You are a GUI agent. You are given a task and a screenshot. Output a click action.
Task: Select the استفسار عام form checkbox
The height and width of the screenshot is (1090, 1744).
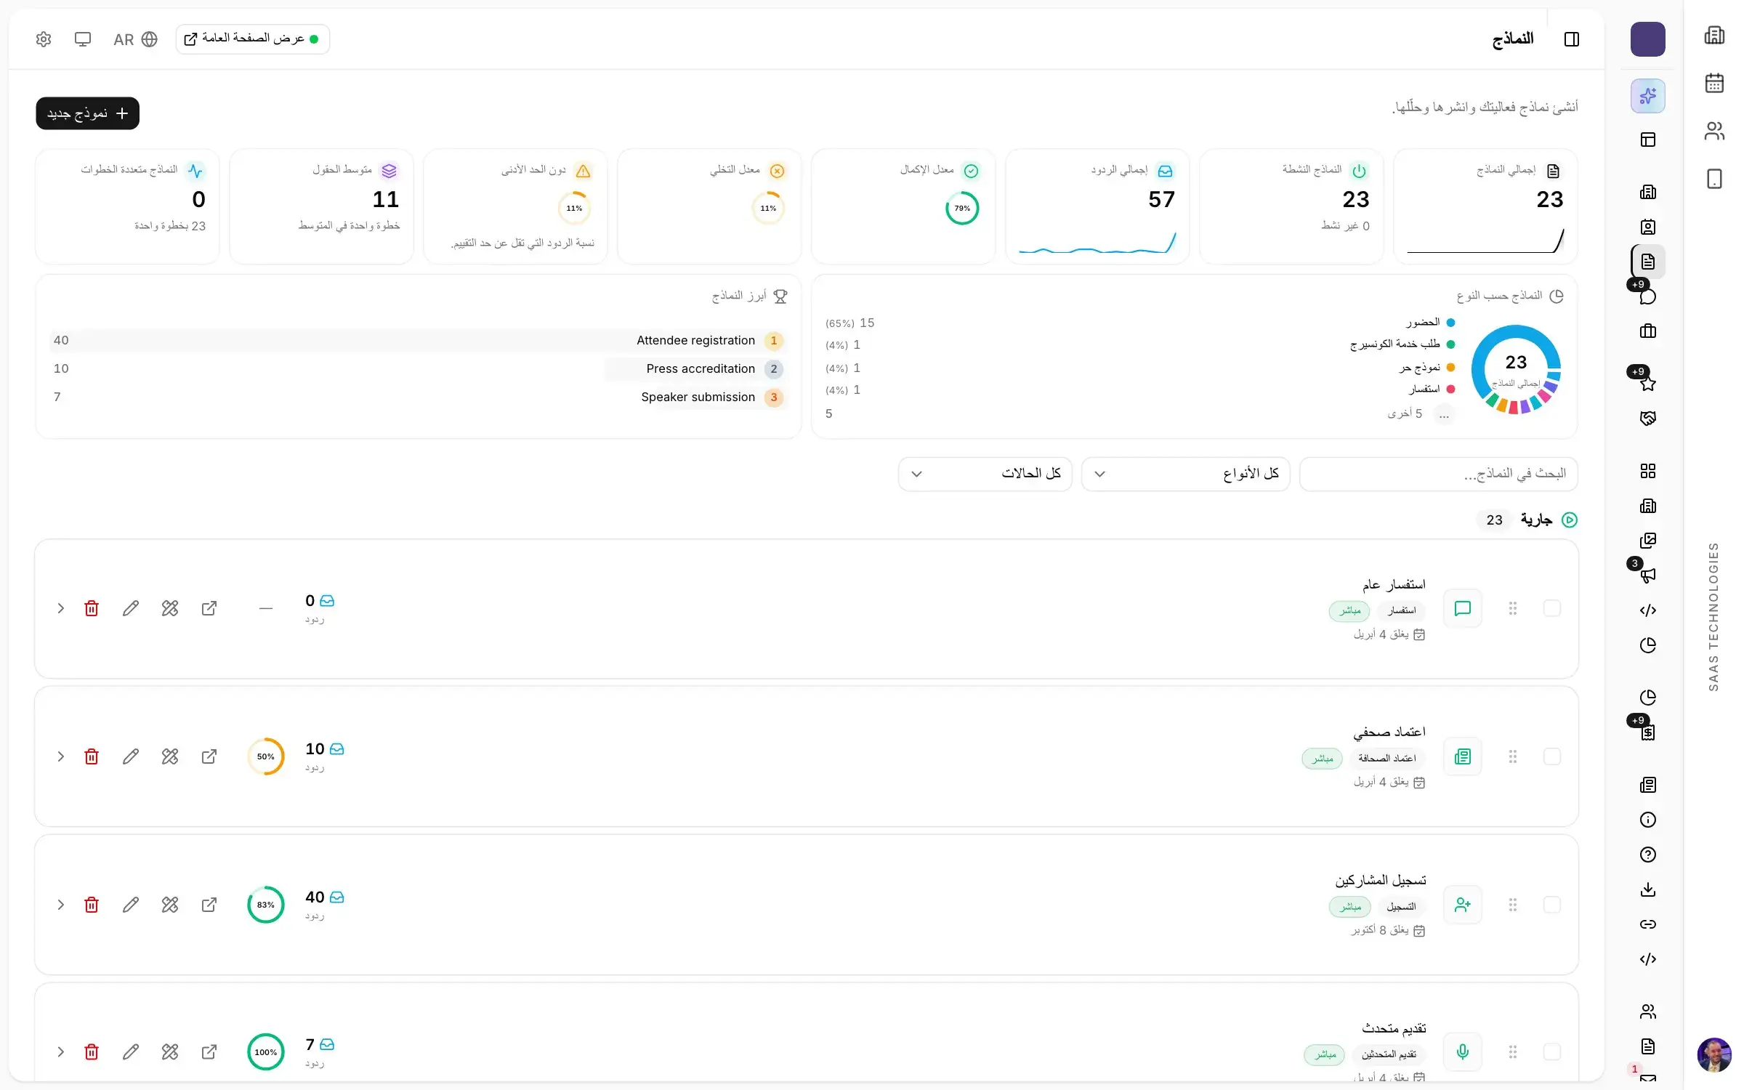coord(1552,608)
